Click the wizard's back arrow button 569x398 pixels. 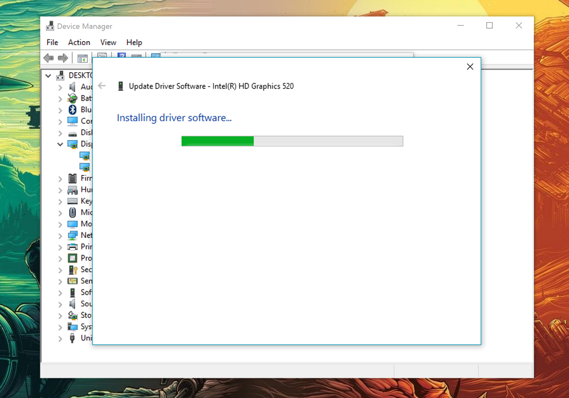point(101,86)
